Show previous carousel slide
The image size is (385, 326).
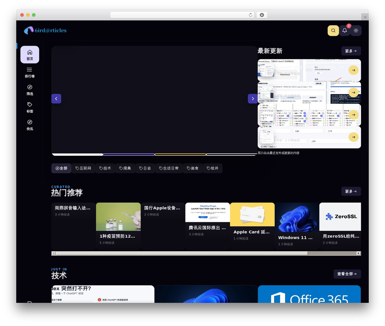pyautogui.click(x=56, y=99)
